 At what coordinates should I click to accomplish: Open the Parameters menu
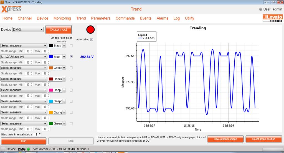101,18
